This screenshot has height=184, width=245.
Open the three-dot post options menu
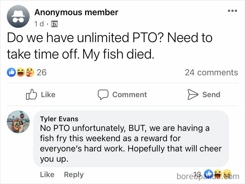coord(232,11)
